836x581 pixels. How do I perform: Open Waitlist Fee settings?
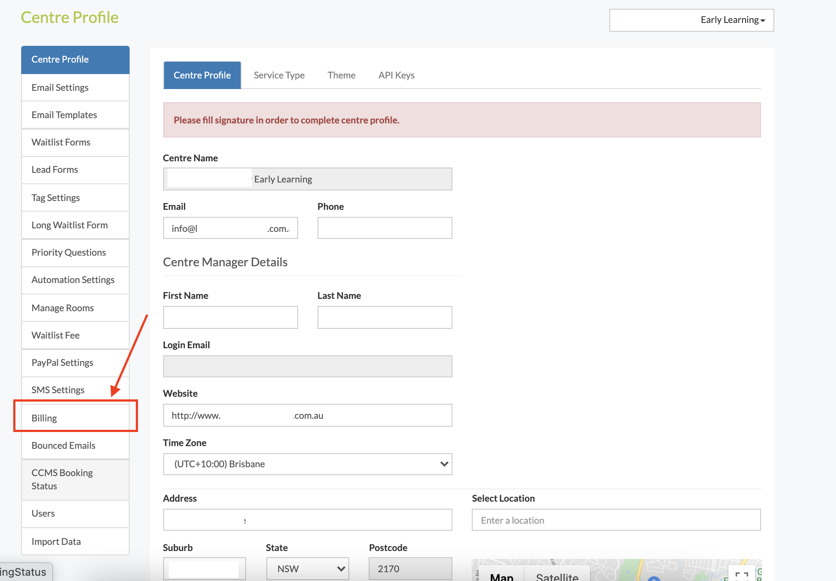coord(75,335)
